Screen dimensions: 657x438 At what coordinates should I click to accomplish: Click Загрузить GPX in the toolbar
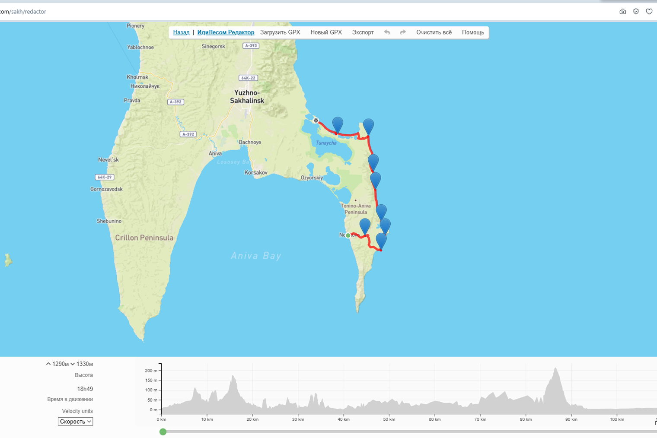point(280,32)
